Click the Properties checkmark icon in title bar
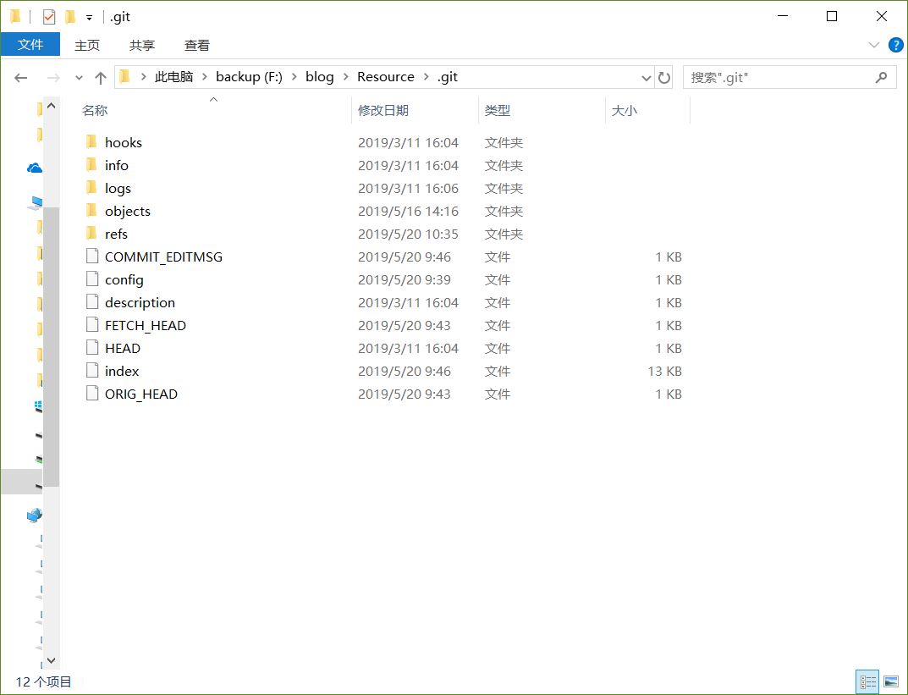908x695 pixels. point(49,16)
